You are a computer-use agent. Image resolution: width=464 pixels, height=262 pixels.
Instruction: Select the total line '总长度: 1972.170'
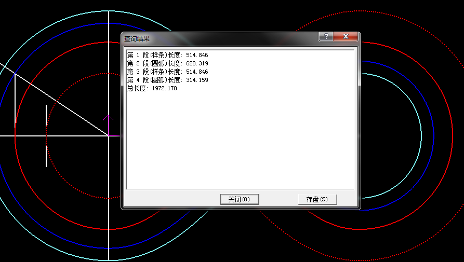point(152,88)
